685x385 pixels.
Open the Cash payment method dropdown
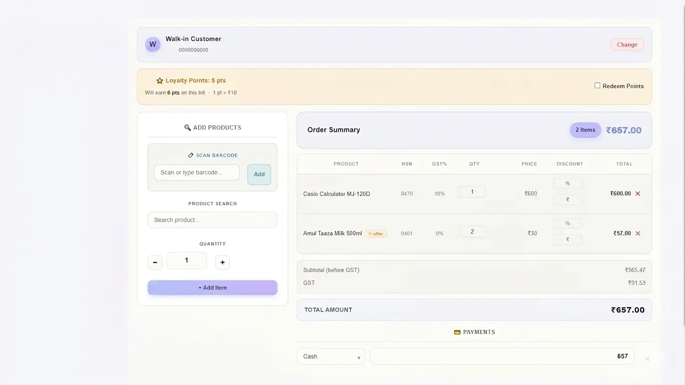coord(331,356)
